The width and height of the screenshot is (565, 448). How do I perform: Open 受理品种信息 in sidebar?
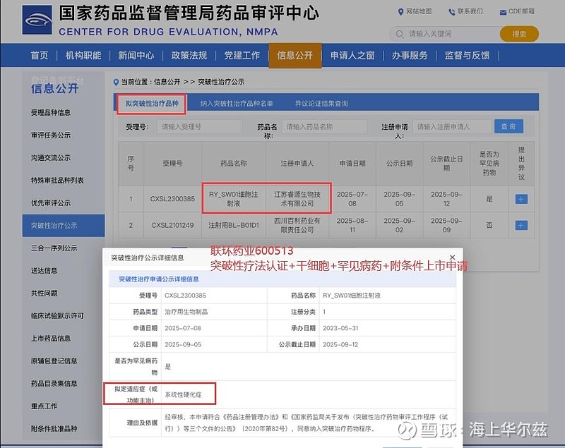[51, 113]
